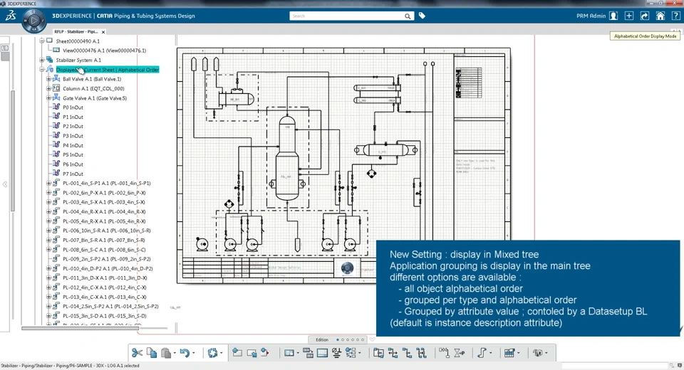Click the Share arrow icon in the top bar
The width and height of the screenshot is (684, 370).
[x=645, y=16]
